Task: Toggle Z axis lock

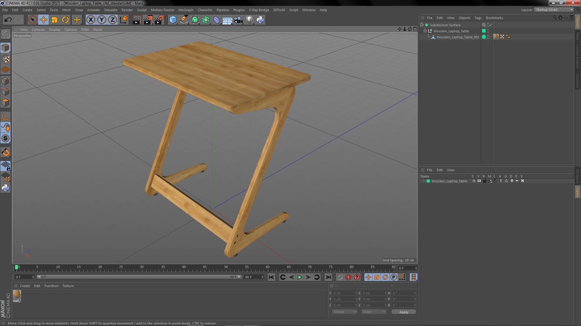Action: (113, 20)
